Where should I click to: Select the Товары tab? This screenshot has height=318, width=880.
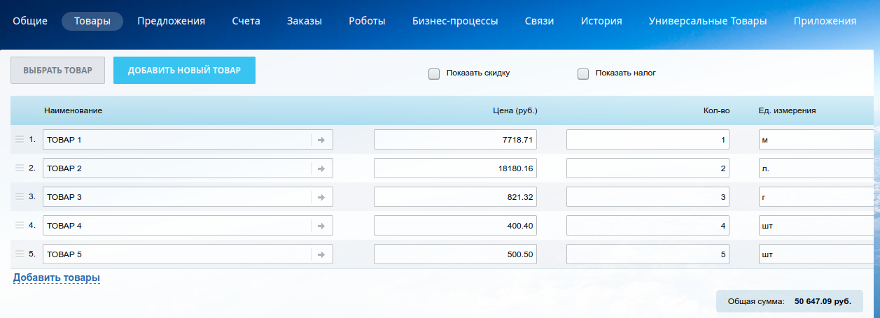click(92, 21)
